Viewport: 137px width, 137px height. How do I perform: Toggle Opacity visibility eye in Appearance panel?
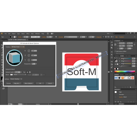point(116,97)
